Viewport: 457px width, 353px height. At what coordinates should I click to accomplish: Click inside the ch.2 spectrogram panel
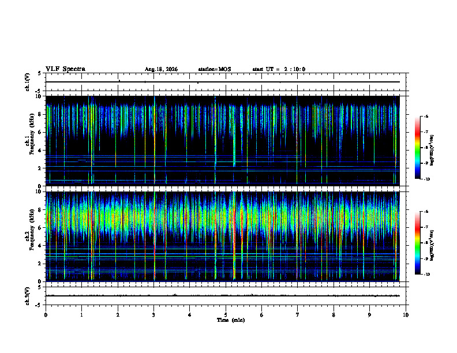pos(222,236)
